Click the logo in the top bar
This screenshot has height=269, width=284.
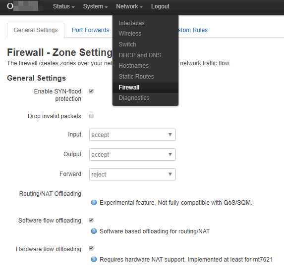[x=23, y=6]
